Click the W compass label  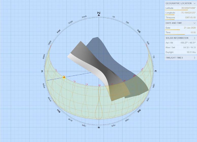(x=42, y=71)
